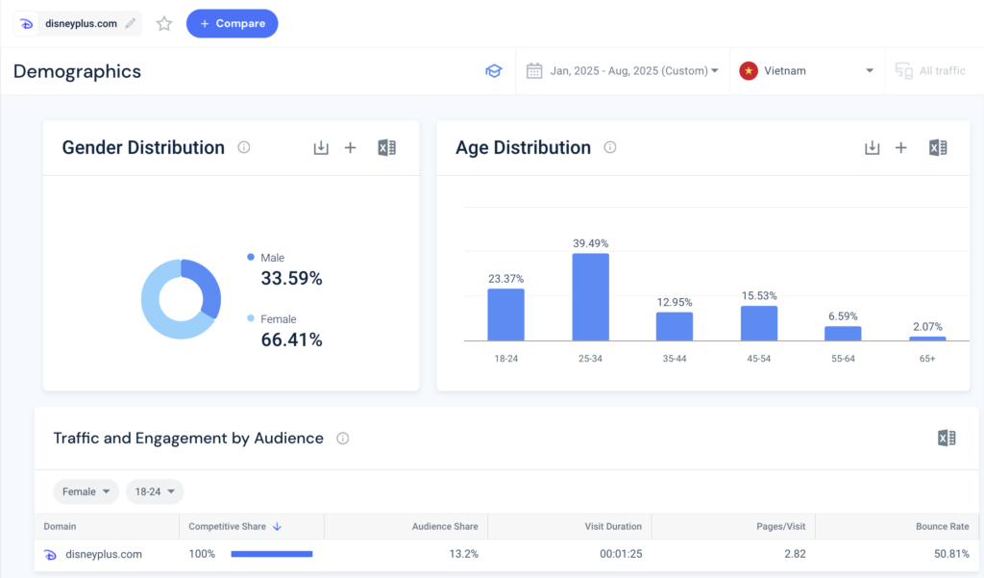Screen dimensions: 984x578
Task: Download the Age Distribution chart
Action: click(x=872, y=147)
